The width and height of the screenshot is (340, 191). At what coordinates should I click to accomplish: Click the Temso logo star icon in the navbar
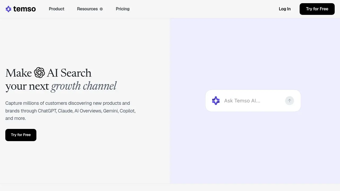8,9
